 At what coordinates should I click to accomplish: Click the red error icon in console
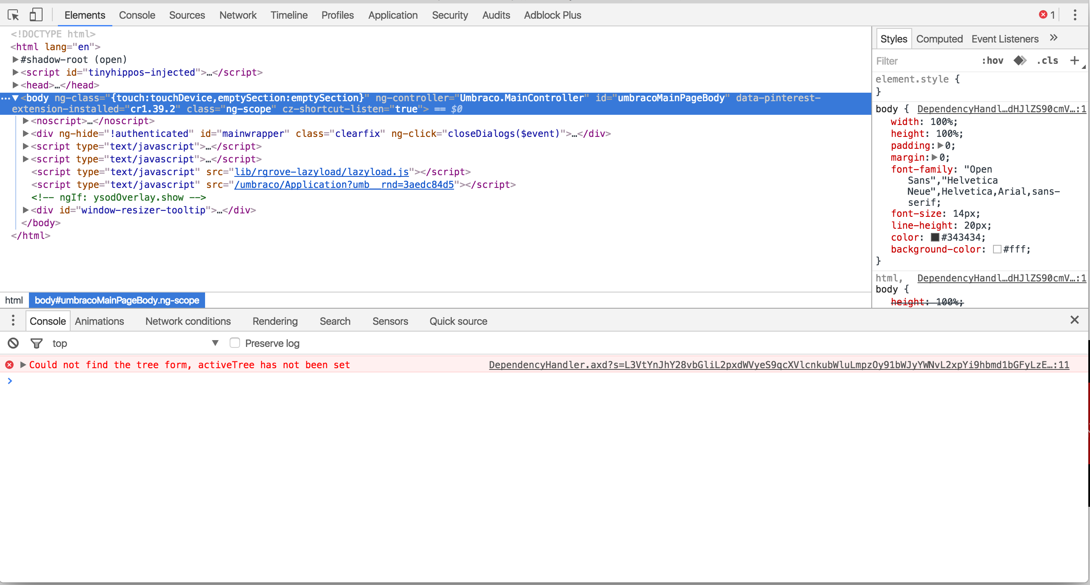click(x=9, y=365)
